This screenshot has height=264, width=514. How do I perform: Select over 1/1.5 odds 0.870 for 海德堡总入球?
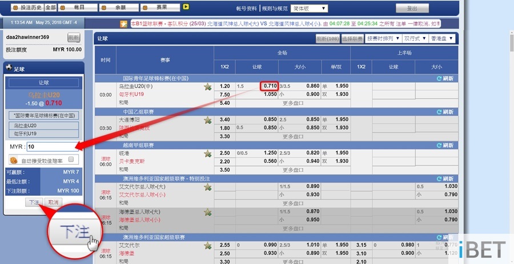(x=313, y=212)
